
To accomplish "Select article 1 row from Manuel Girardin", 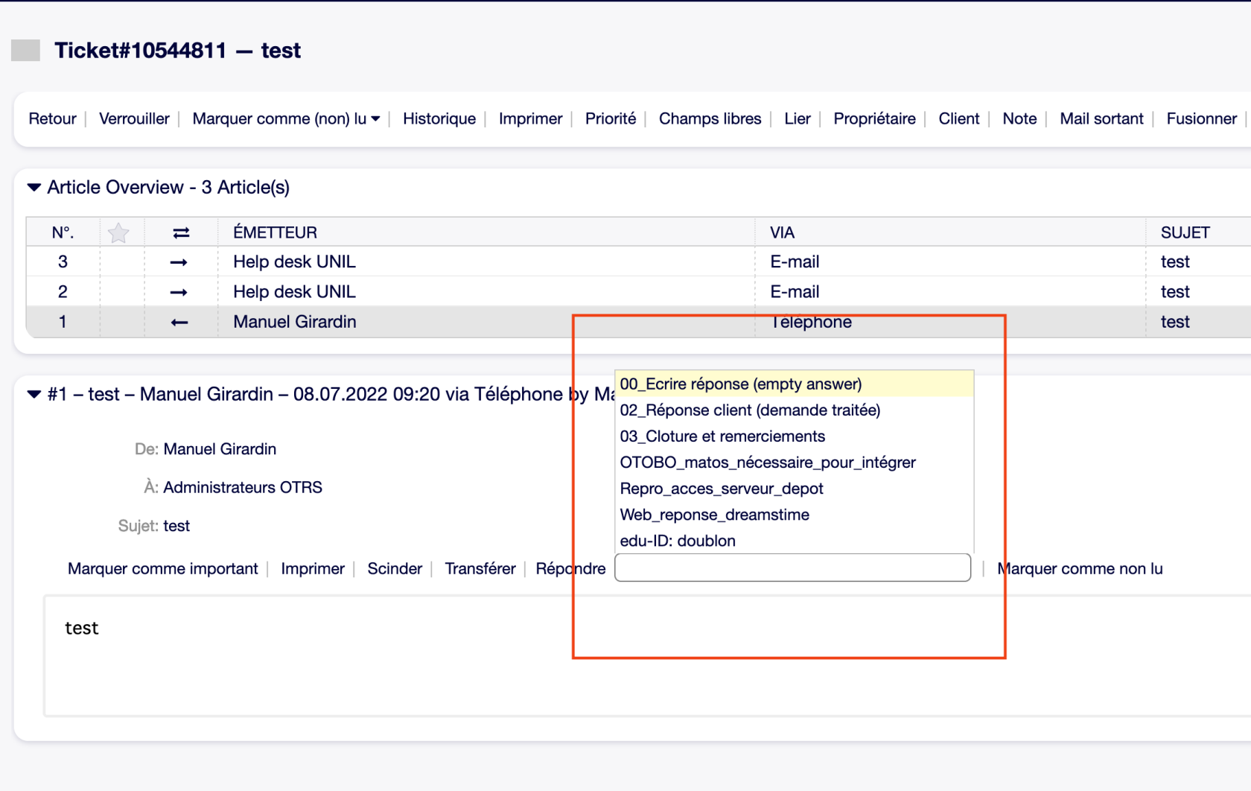I will coord(295,323).
